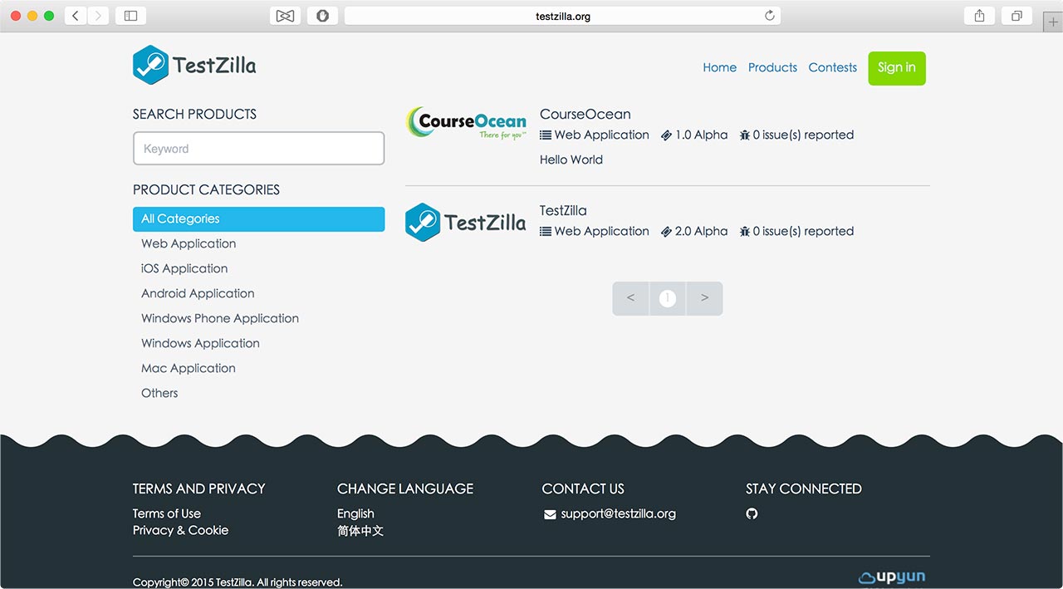Click the support@testzilla.org email link
This screenshot has width=1063, height=589.
point(618,513)
